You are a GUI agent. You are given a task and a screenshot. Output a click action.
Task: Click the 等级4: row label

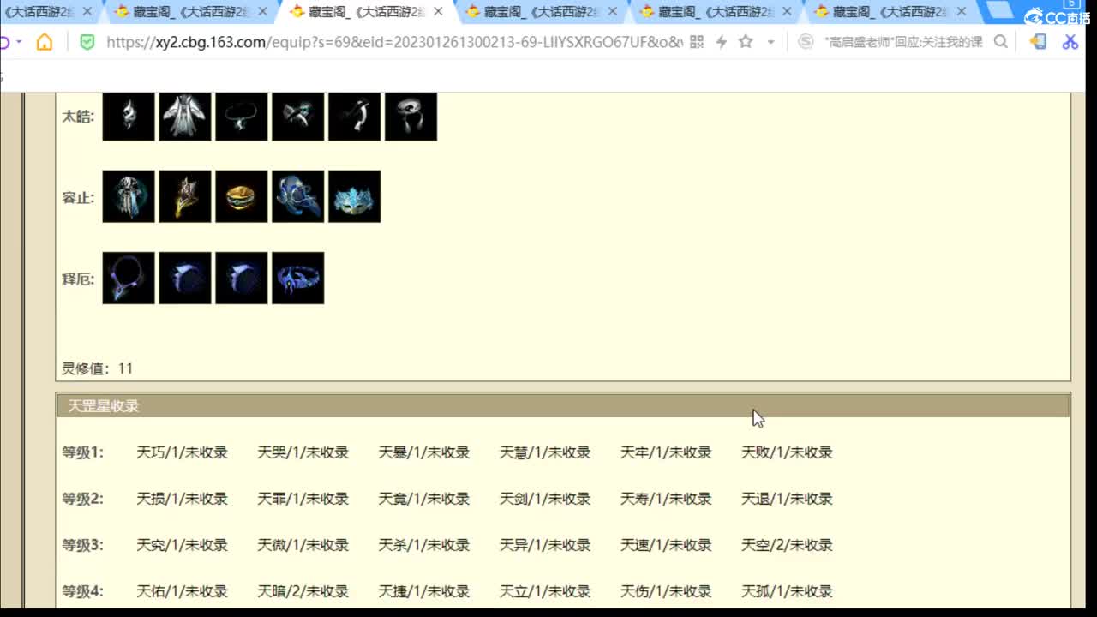coord(82,591)
